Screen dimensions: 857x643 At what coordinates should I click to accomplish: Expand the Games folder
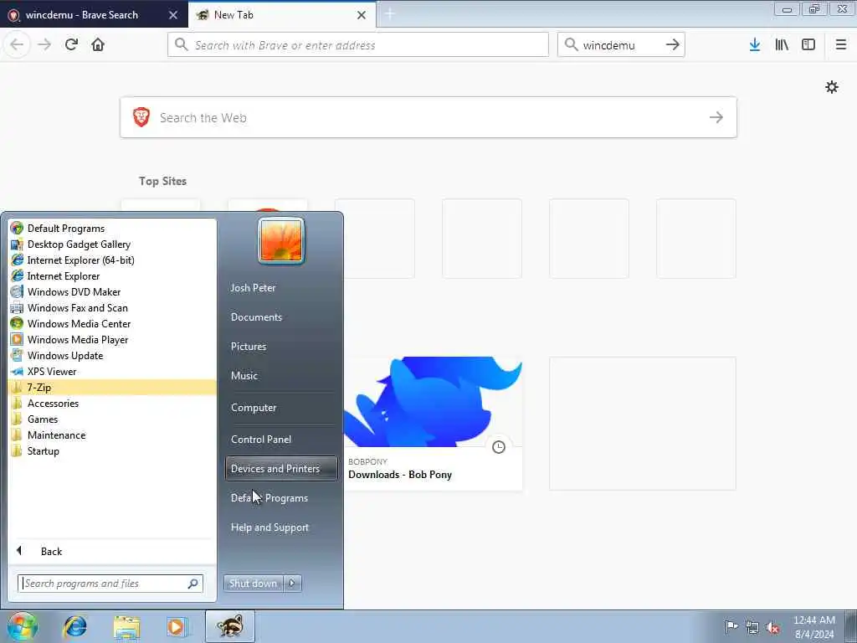112,419
